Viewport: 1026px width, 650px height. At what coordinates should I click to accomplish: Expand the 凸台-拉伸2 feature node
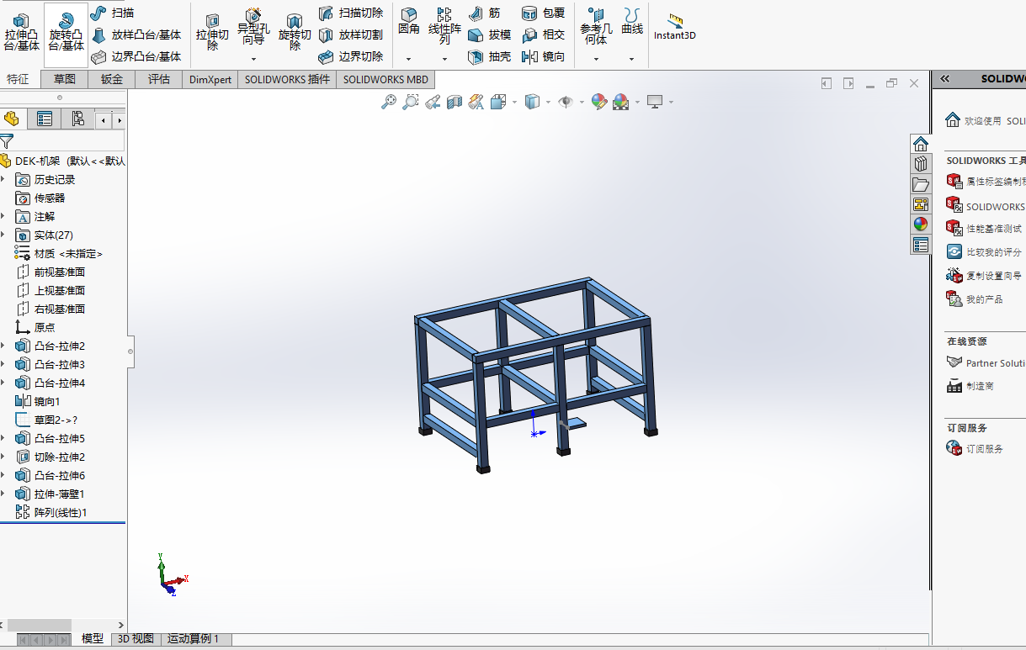(x=3, y=346)
